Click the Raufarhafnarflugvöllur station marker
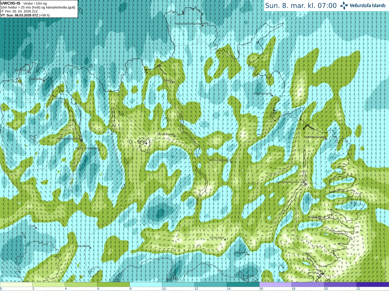Screen dimensions: 389x291 click(x=203, y=26)
